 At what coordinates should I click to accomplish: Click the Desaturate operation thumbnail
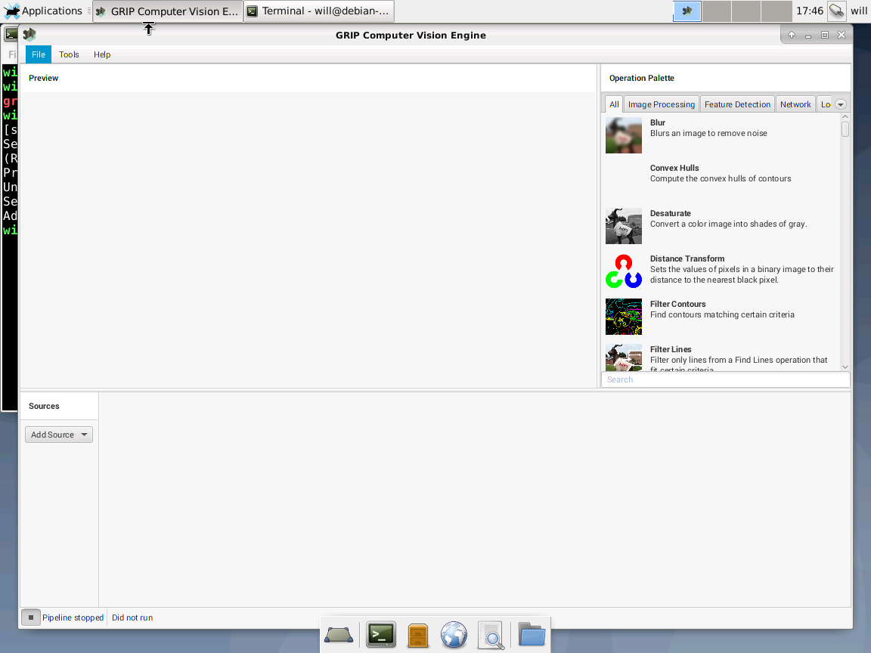623,226
